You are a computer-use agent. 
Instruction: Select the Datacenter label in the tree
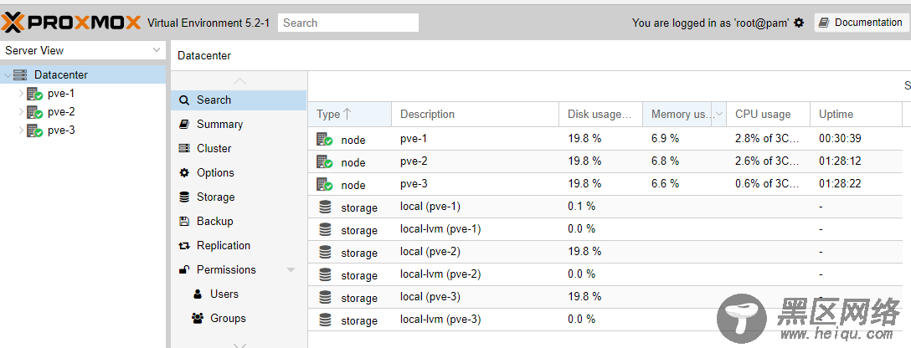click(x=61, y=74)
